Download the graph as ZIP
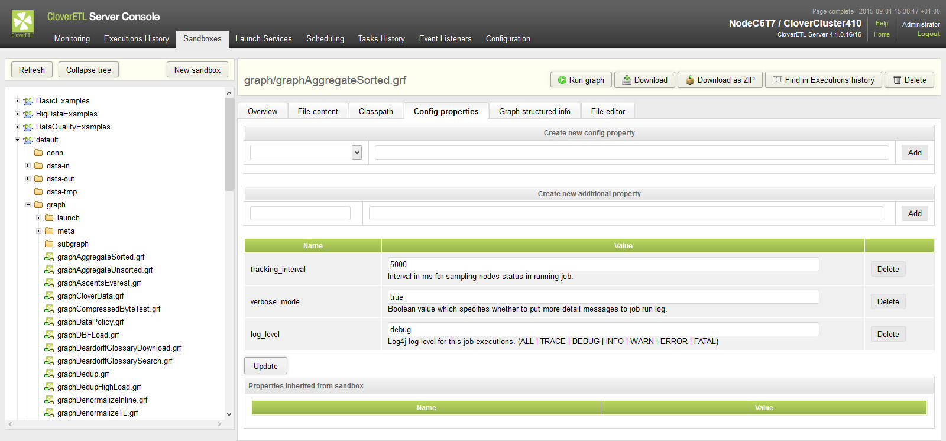 tap(720, 80)
